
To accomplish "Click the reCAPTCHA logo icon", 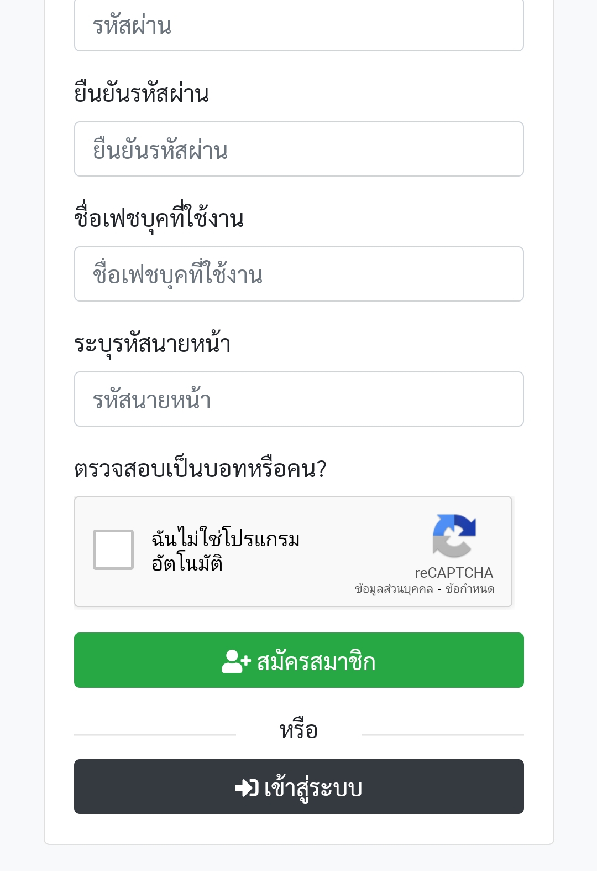I will pos(454,536).
